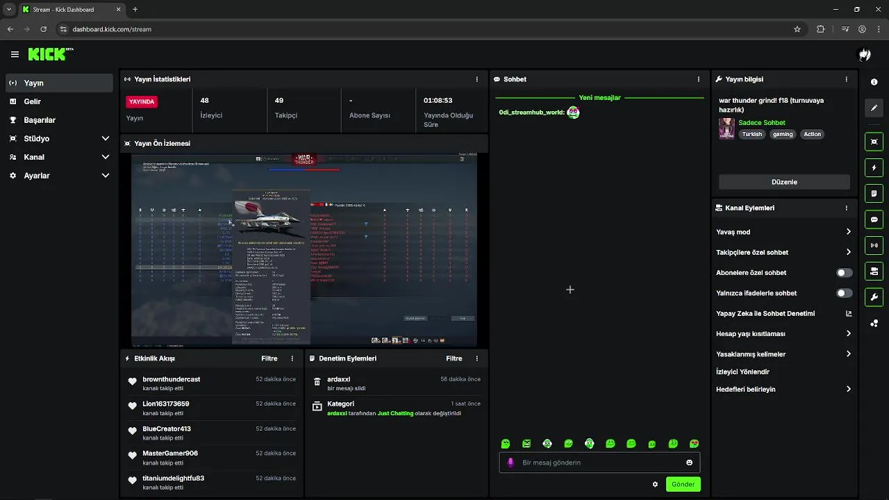Open Yayın bilgisi panel three-dot menu

pos(846,79)
